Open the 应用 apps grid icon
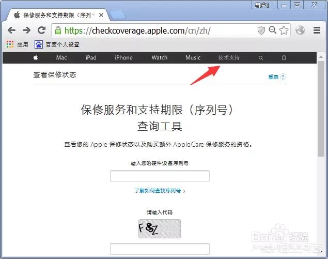This screenshot has height=259, width=328. 10,44
